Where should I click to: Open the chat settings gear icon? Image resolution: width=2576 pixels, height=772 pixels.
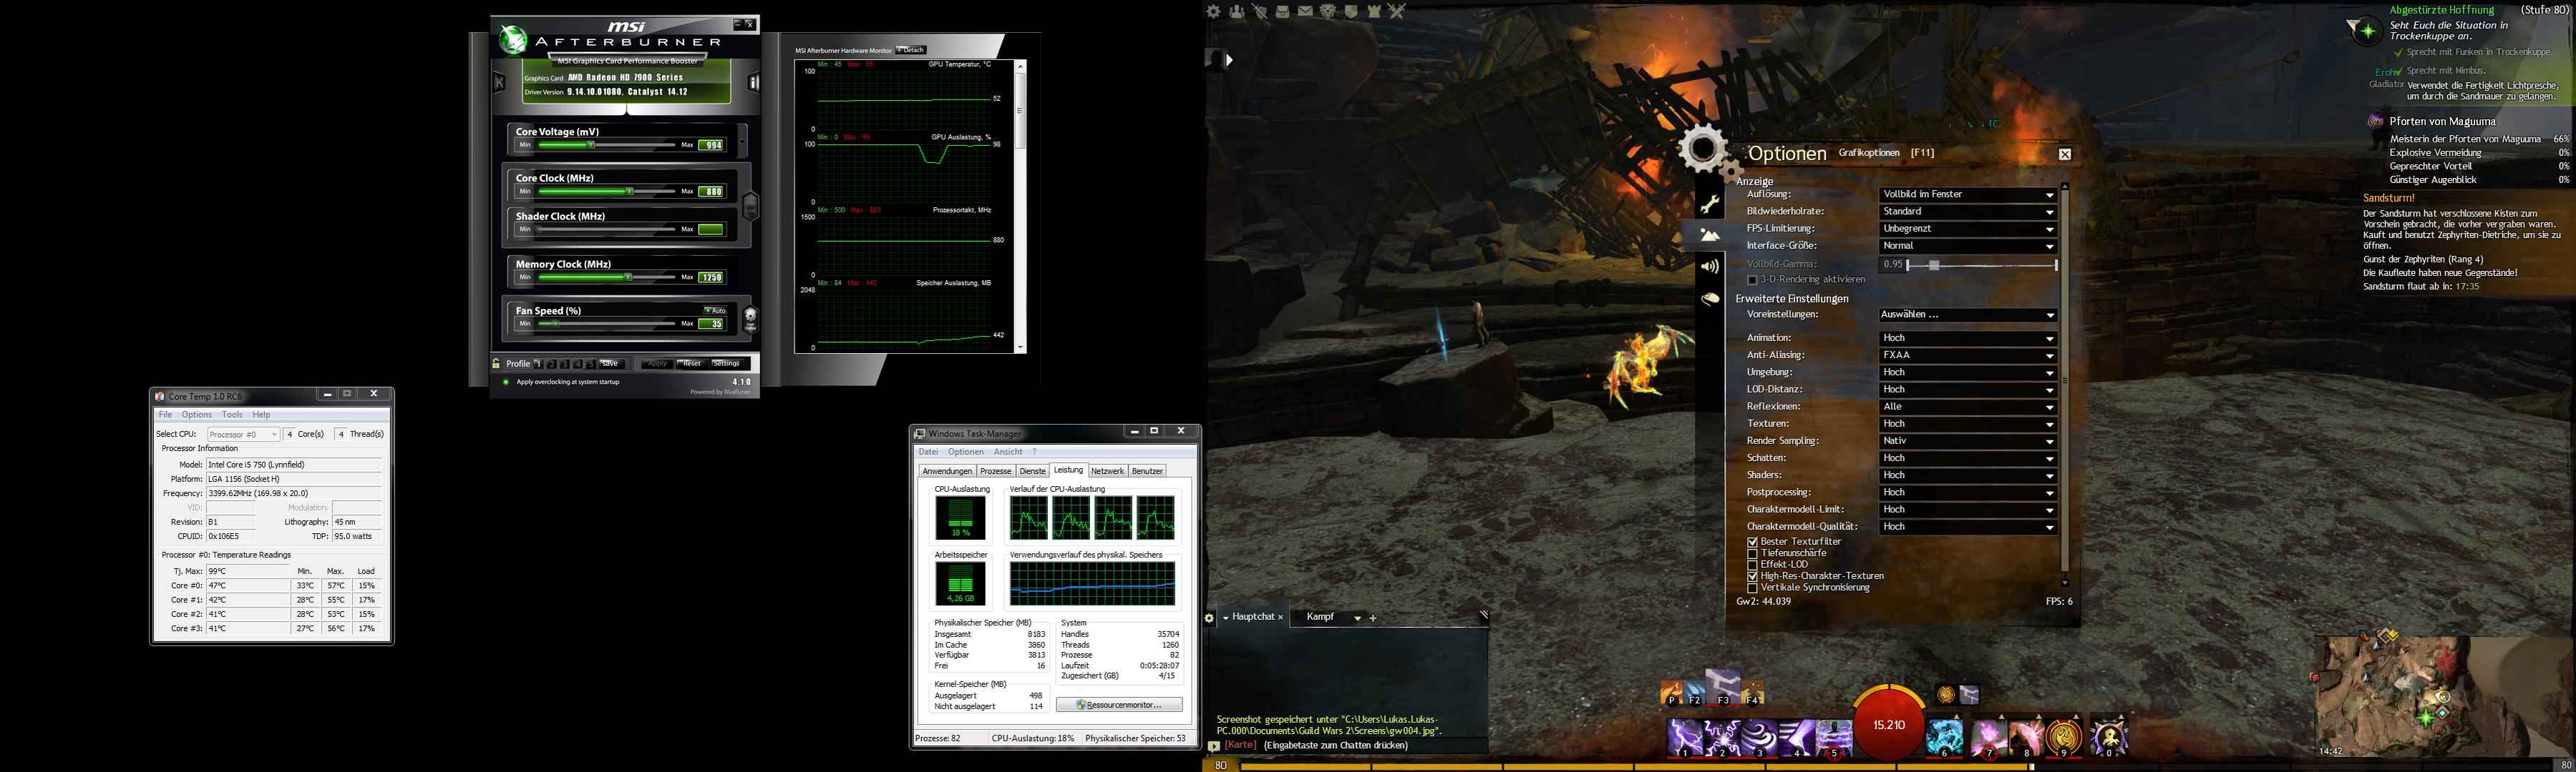pos(1209,618)
